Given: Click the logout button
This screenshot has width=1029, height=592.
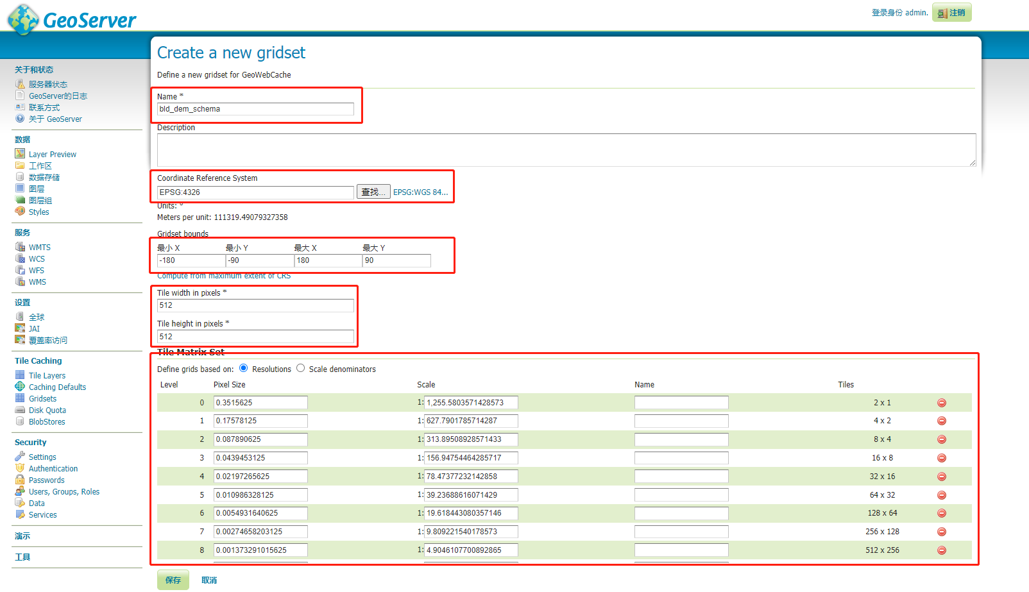Looking at the screenshot, I should pos(952,12).
